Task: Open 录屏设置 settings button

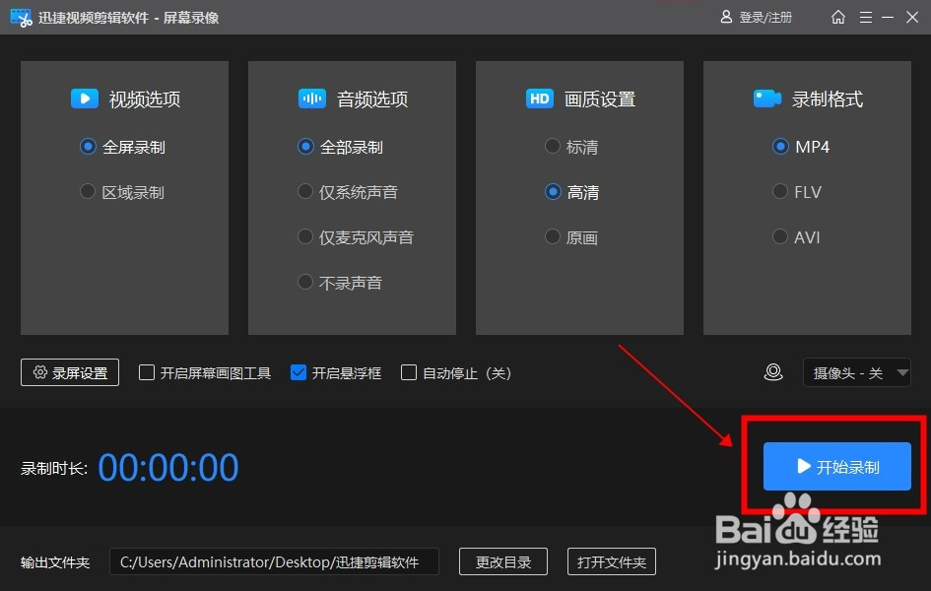Action: [70, 372]
